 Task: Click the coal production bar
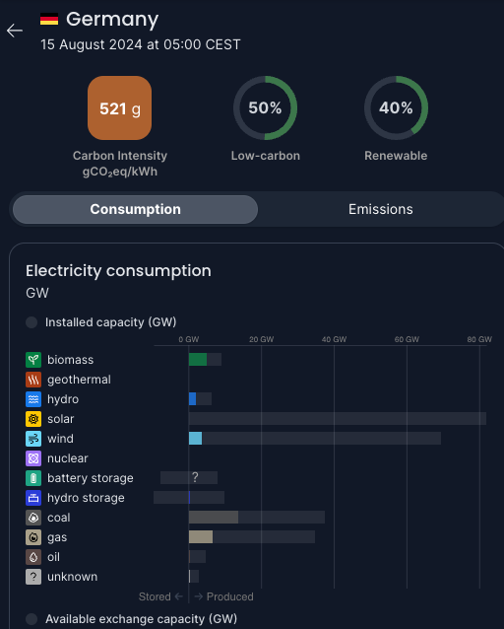click(214, 517)
